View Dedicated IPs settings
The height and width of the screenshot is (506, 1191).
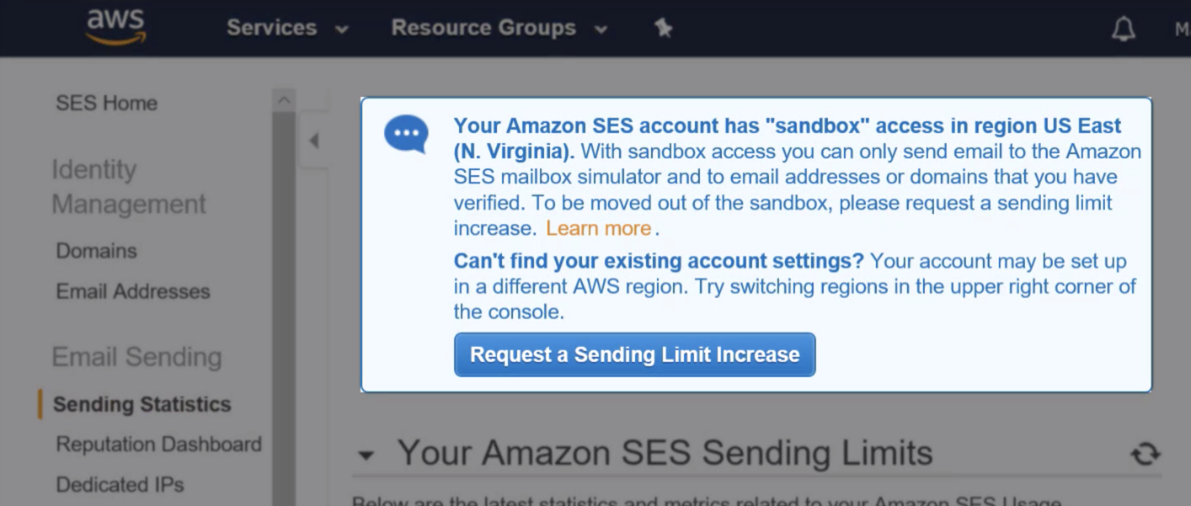(x=118, y=484)
